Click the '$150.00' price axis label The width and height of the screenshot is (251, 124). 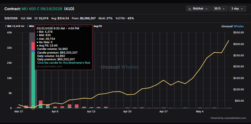(x=238, y=78)
